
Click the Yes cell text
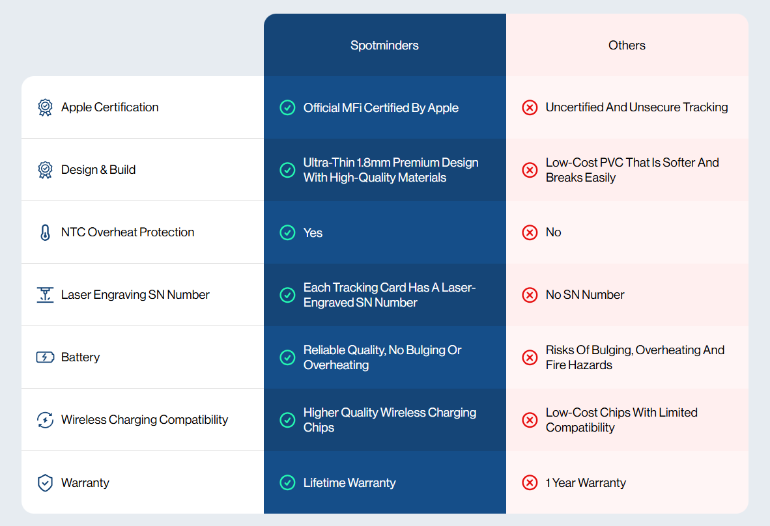coord(313,232)
